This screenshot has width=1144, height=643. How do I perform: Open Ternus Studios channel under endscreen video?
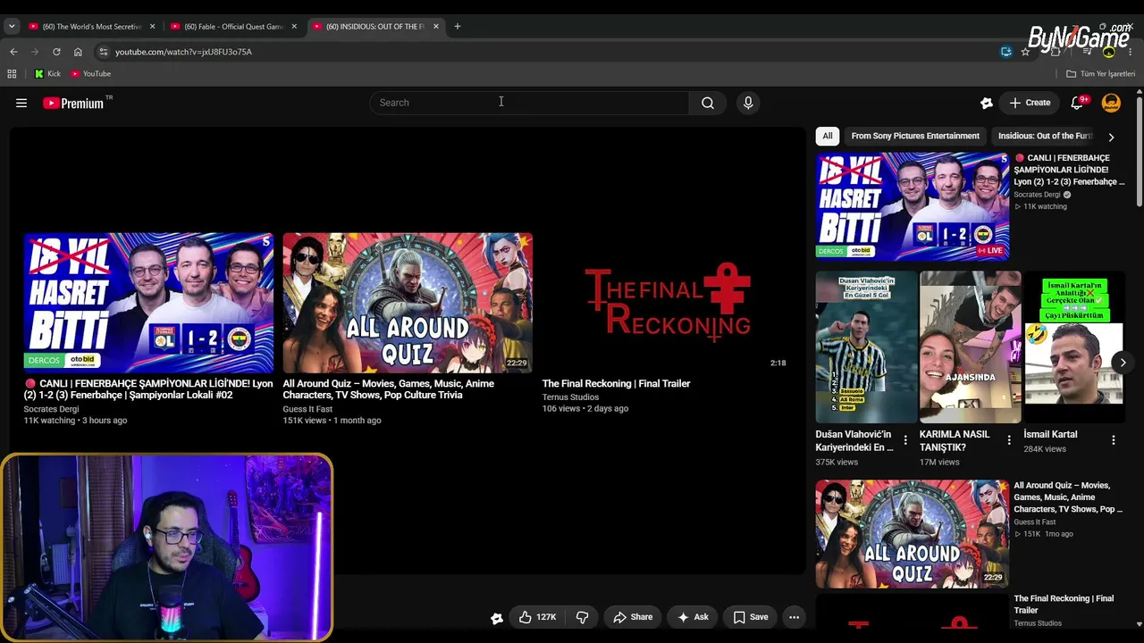pos(570,397)
